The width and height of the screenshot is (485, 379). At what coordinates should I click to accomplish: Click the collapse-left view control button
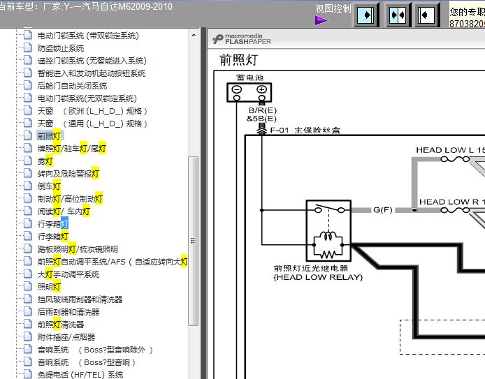(427, 15)
